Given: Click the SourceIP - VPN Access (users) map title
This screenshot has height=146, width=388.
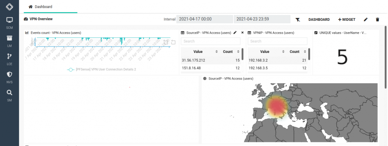Looking at the screenshot, I should click(x=231, y=79).
